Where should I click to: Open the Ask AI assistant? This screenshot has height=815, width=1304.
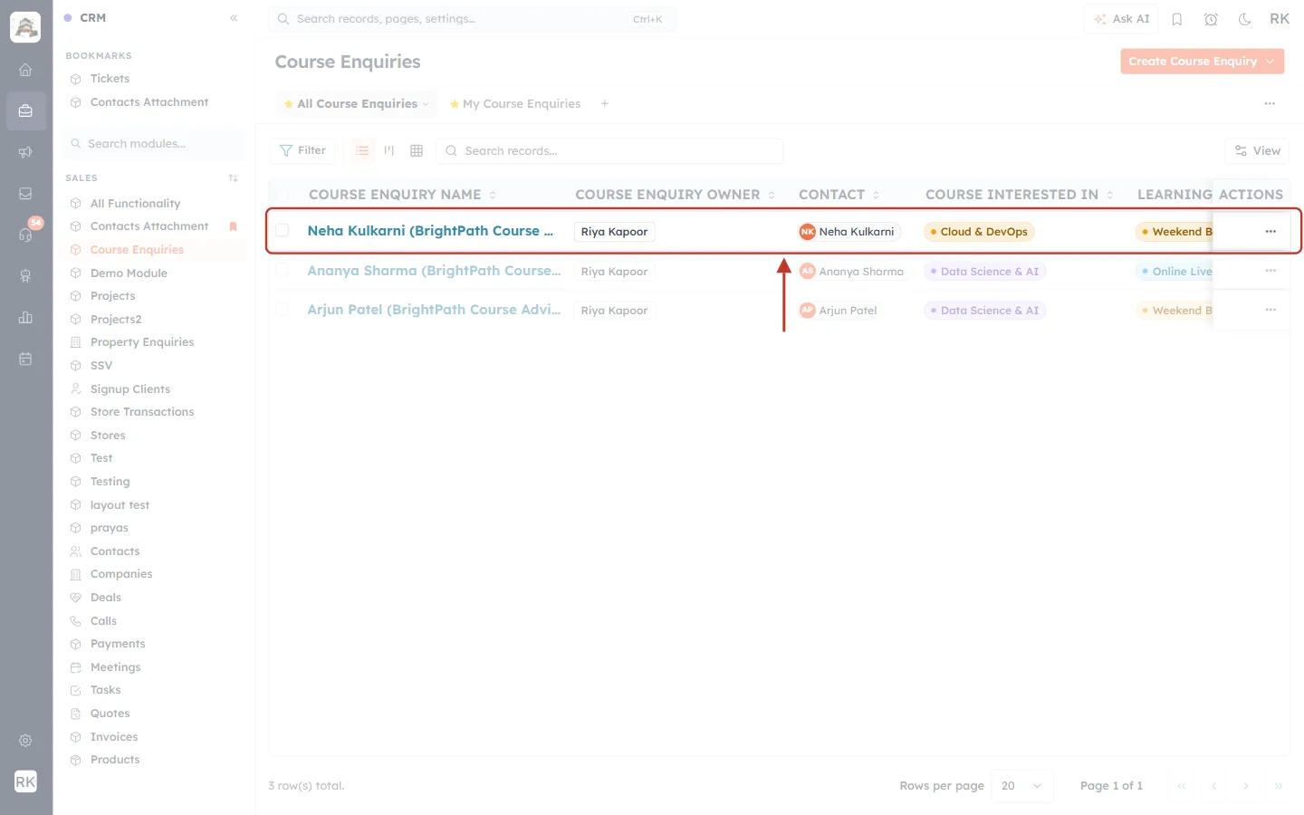pyautogui.click(x=1121, y=19)
